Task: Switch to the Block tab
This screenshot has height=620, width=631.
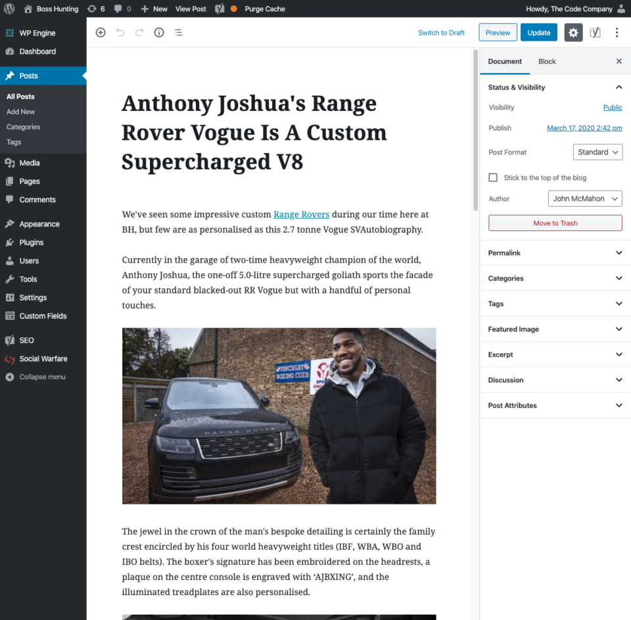Action: [x=547, y=62]
